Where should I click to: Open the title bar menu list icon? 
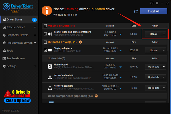tap(157, 3)
